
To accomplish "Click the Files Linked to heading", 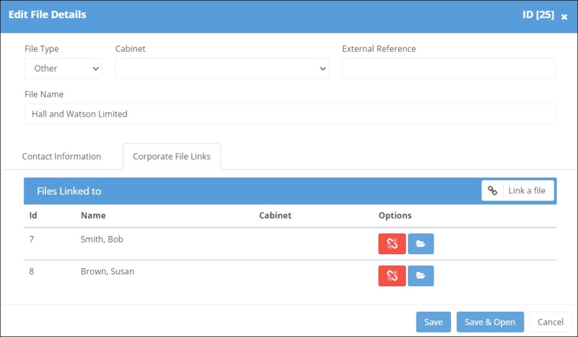I will [x=69, y=191].
